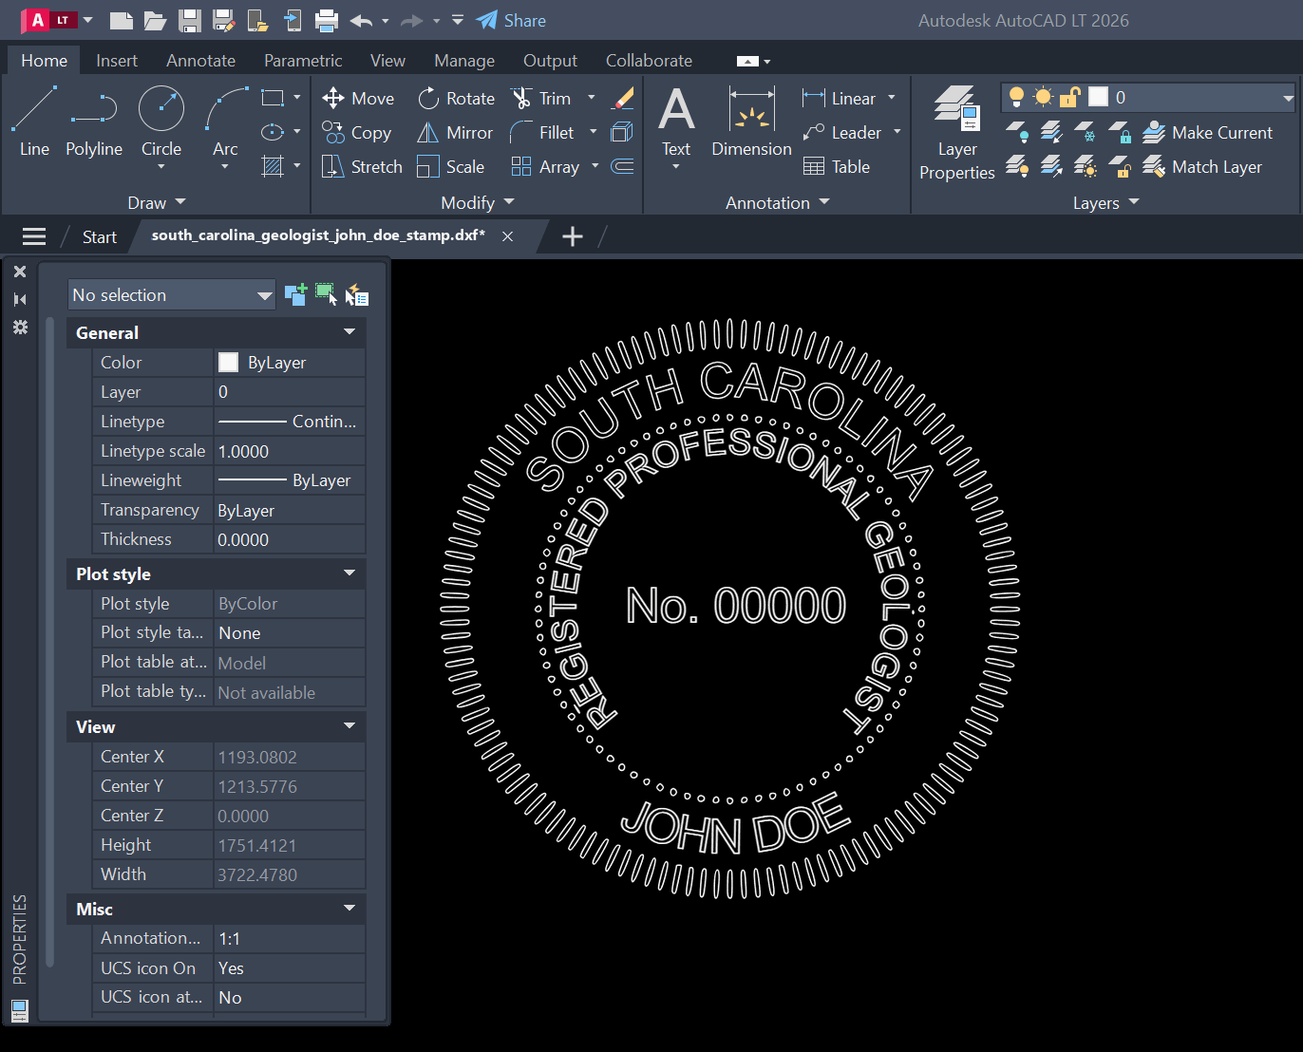Activate the Scale tool

(x=451, y=167)
